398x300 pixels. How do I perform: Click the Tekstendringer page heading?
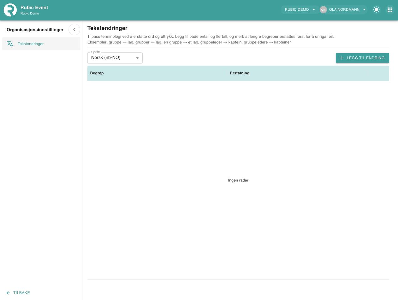click(x=107, y=28)
